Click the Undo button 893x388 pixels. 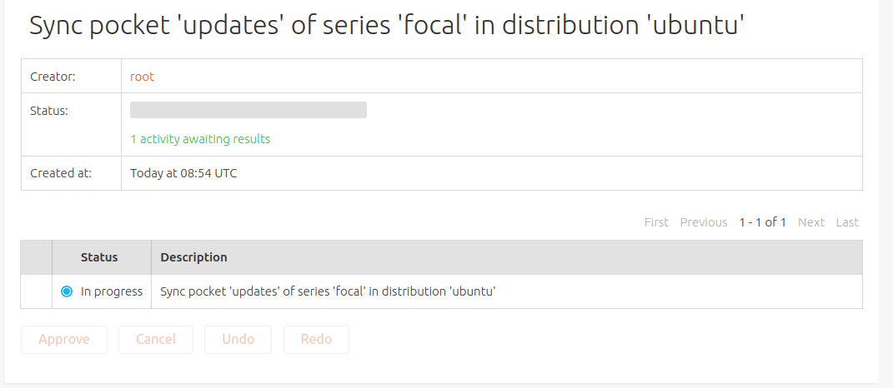coord(238,340)
